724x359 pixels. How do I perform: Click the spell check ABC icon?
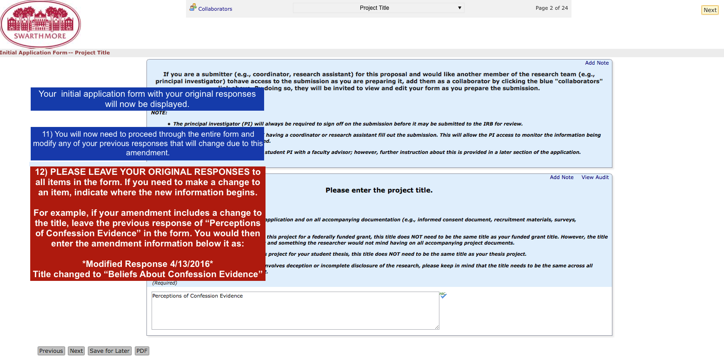[443, 295]
